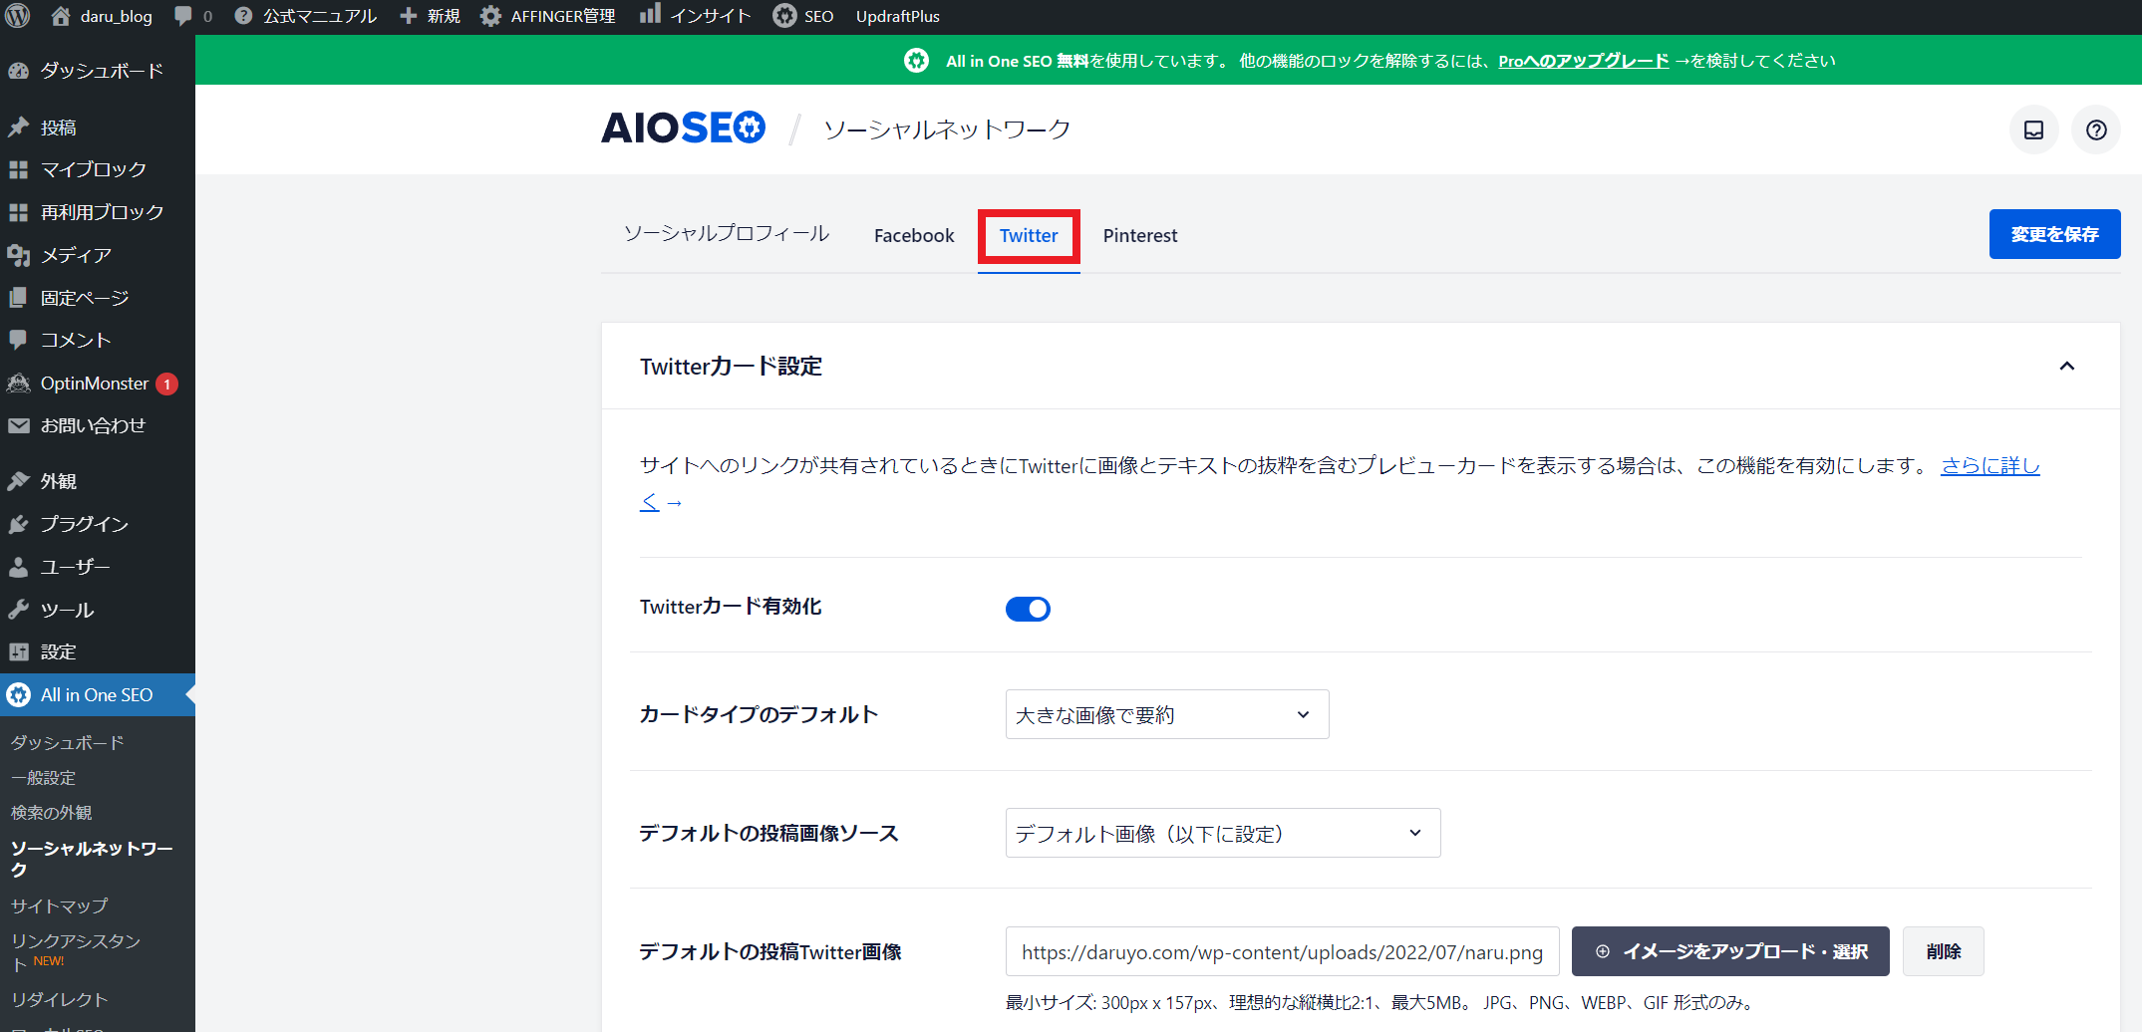Open コメント in the sidebar
This screenshot has width=2142, height=1032.
pyautogui.click(x=98, y=340)
